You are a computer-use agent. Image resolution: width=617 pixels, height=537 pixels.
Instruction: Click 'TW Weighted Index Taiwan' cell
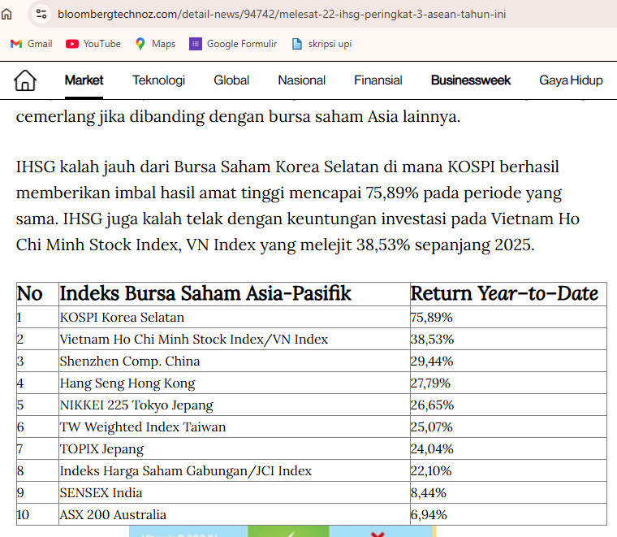235,427
